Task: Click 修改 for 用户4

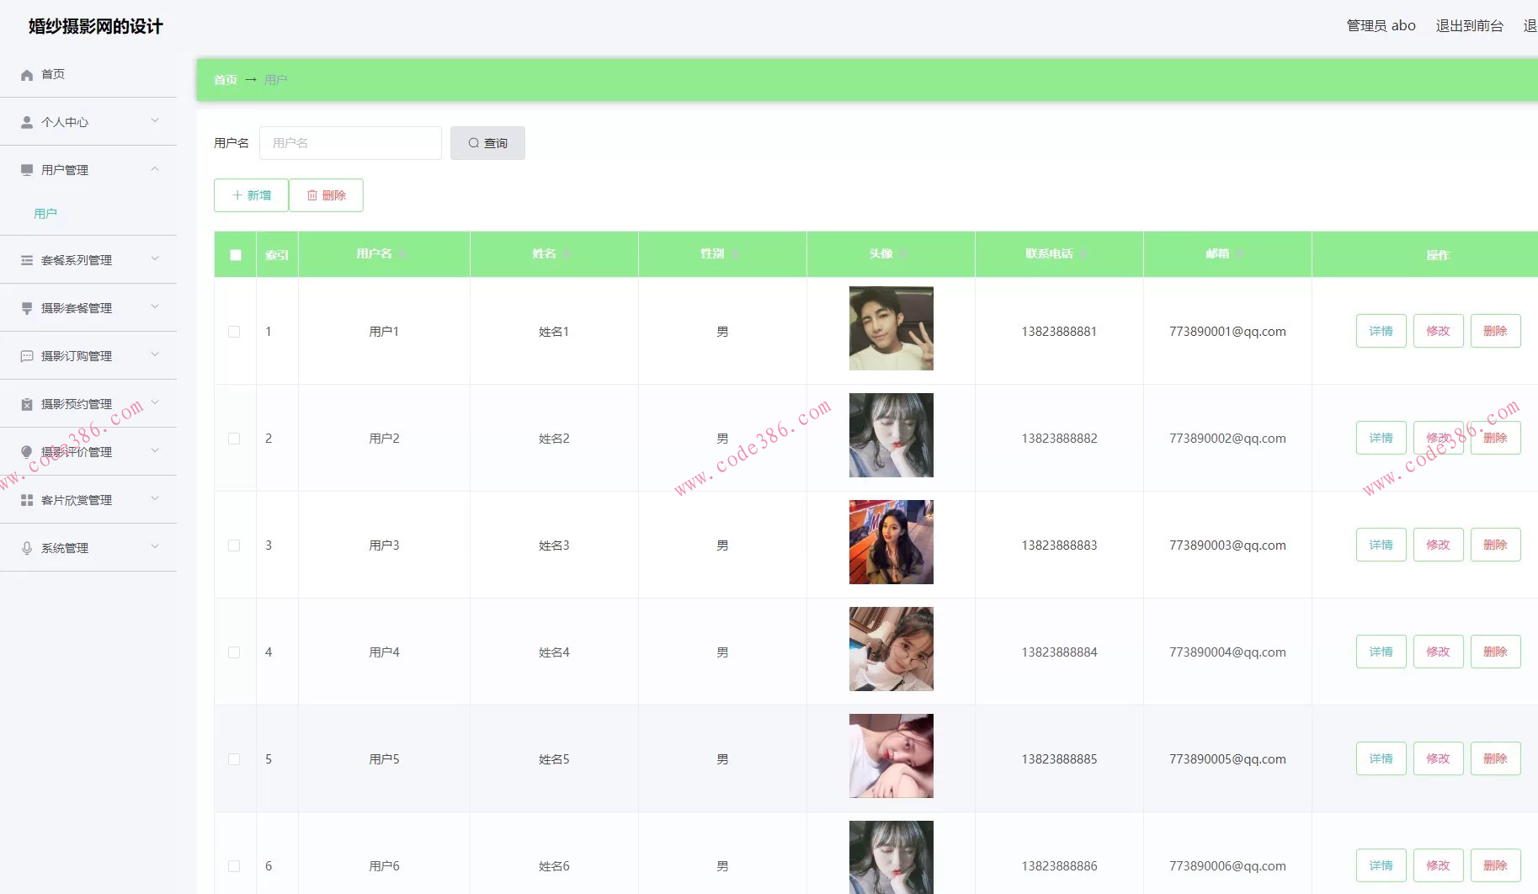Action: 1438,652
